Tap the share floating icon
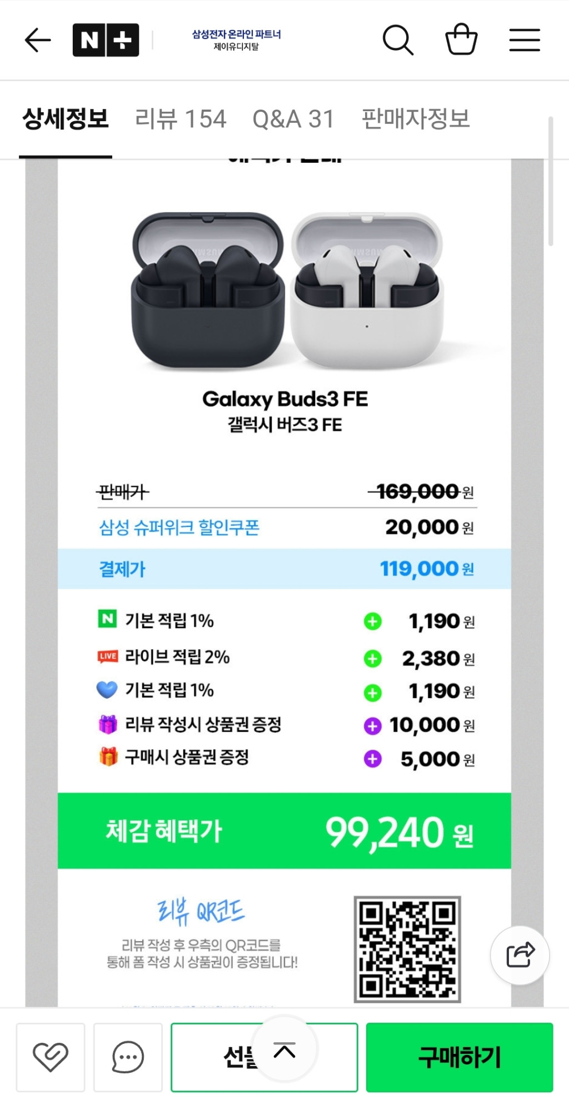 (x=520, y=955)
